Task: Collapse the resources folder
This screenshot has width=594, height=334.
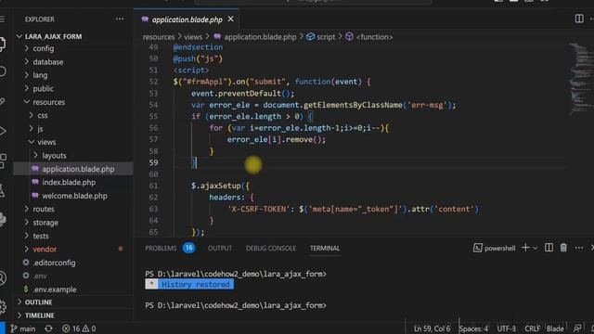Action: click(x=48, y=102)
